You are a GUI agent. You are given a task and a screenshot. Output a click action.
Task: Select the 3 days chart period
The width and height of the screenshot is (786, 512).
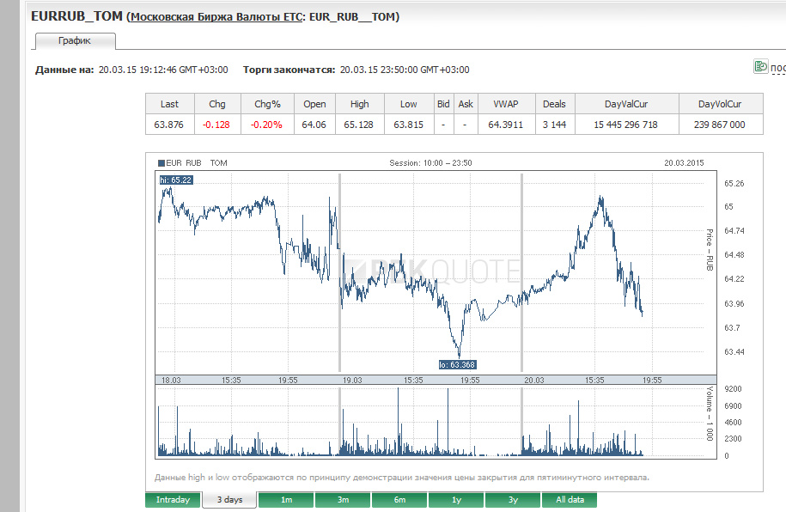pyautogui.click(x=229, y=499)
